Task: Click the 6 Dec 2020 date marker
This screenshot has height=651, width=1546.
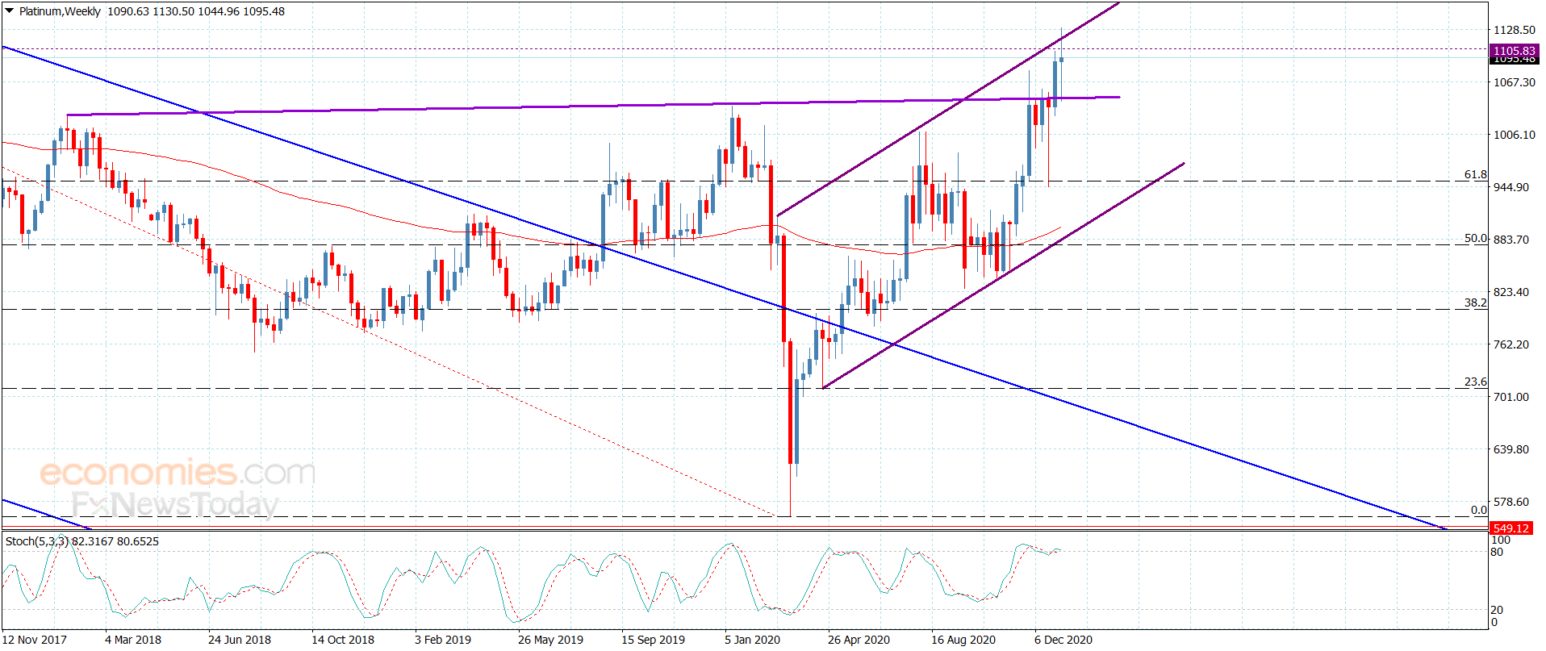Action: click(1063, 640)
